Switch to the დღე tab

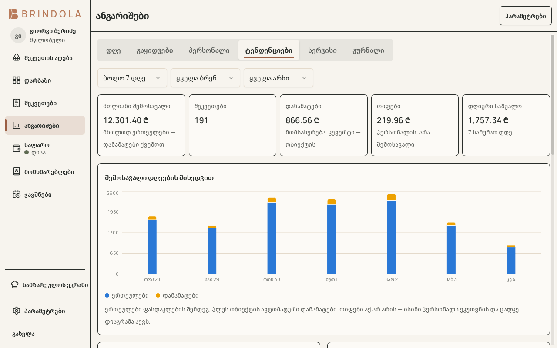(114, 50)
